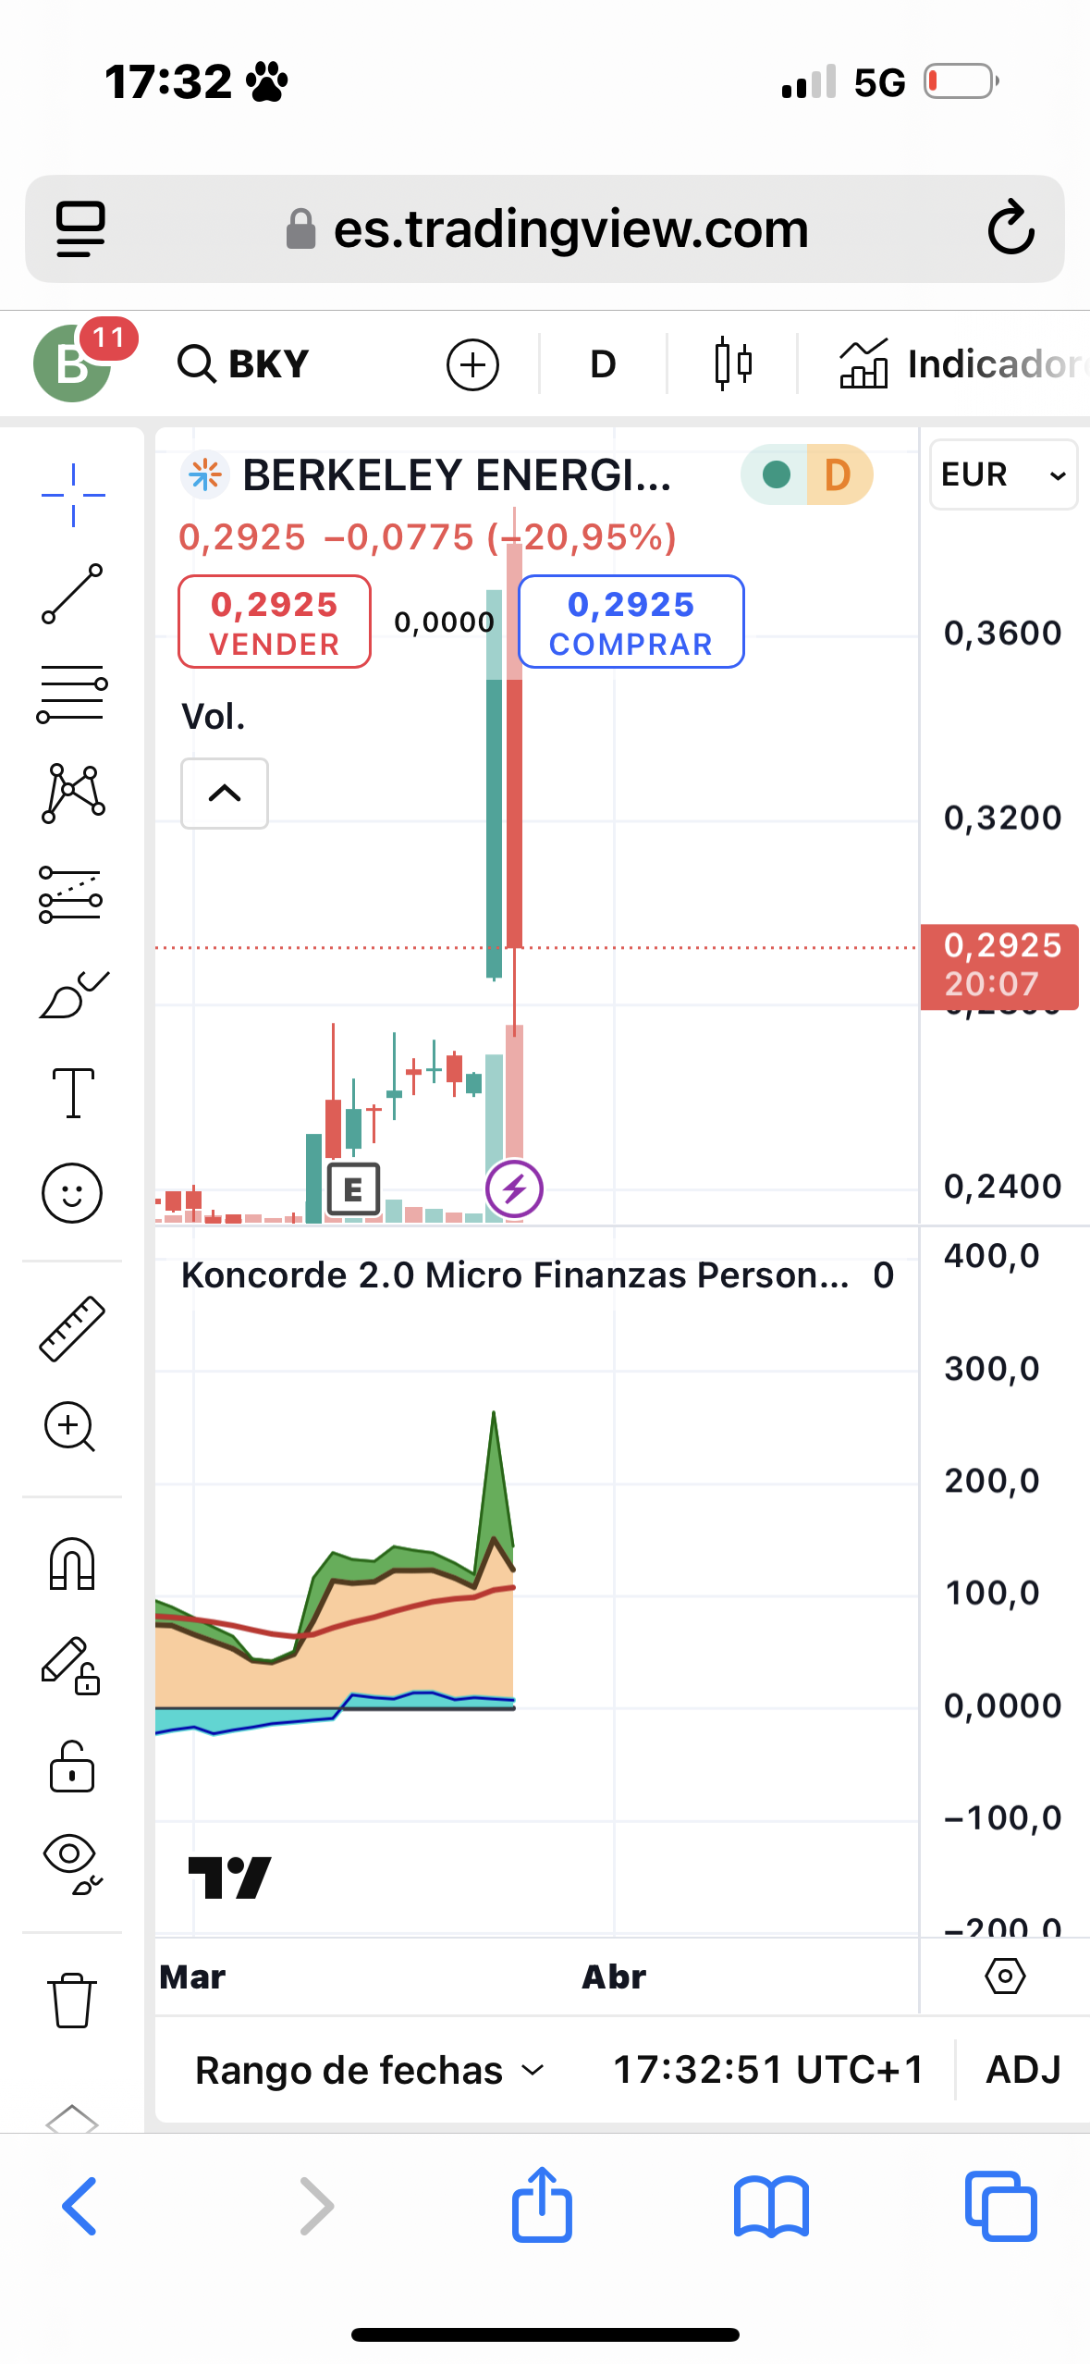Select the crosshair cursor tool

(x=72, y=495)
